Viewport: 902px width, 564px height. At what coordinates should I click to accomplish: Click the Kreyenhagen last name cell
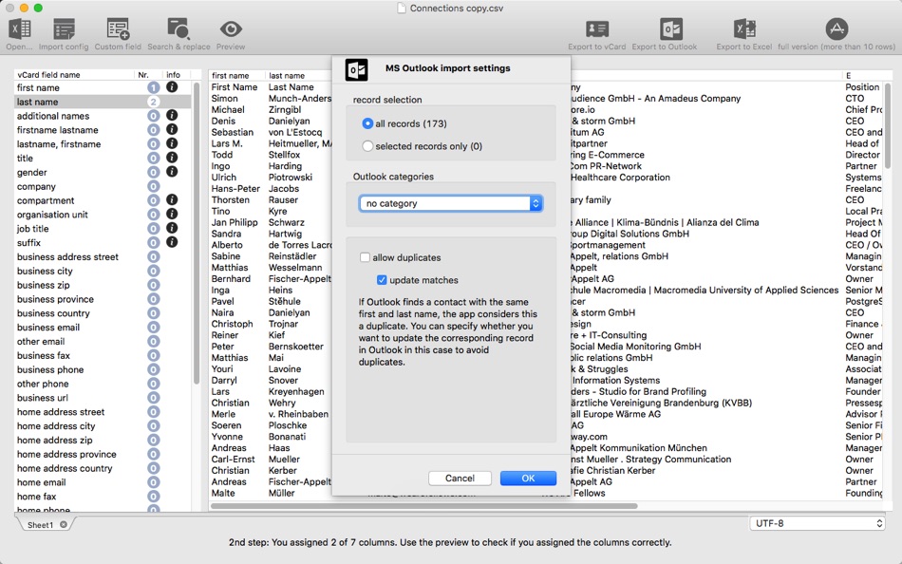[x=296, y=391]
